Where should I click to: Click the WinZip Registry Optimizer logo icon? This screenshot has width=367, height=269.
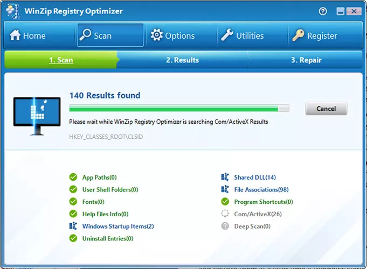[x=13, y=11]
